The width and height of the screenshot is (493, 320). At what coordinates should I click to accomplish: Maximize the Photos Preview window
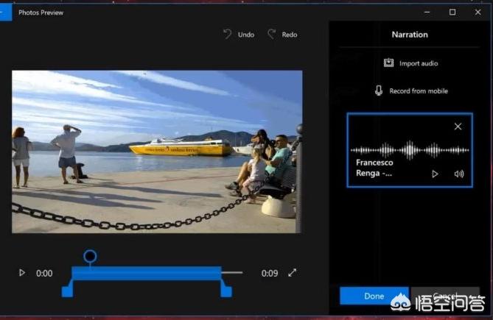(x=452, y=13)
